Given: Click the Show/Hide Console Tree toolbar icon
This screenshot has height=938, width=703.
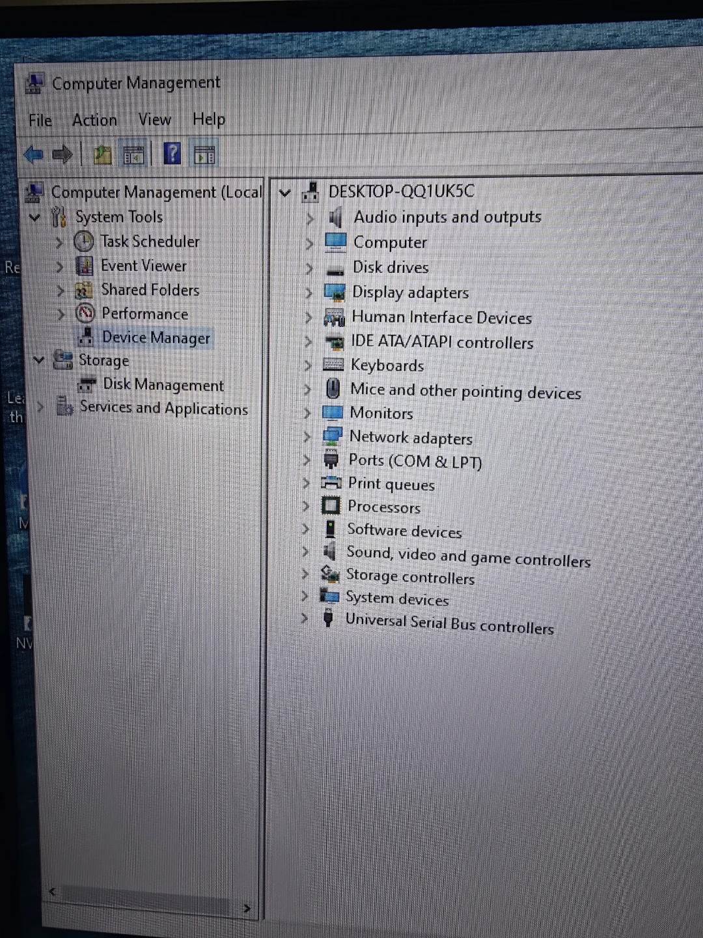Looking at the screenshot, I should click(134, 155).
